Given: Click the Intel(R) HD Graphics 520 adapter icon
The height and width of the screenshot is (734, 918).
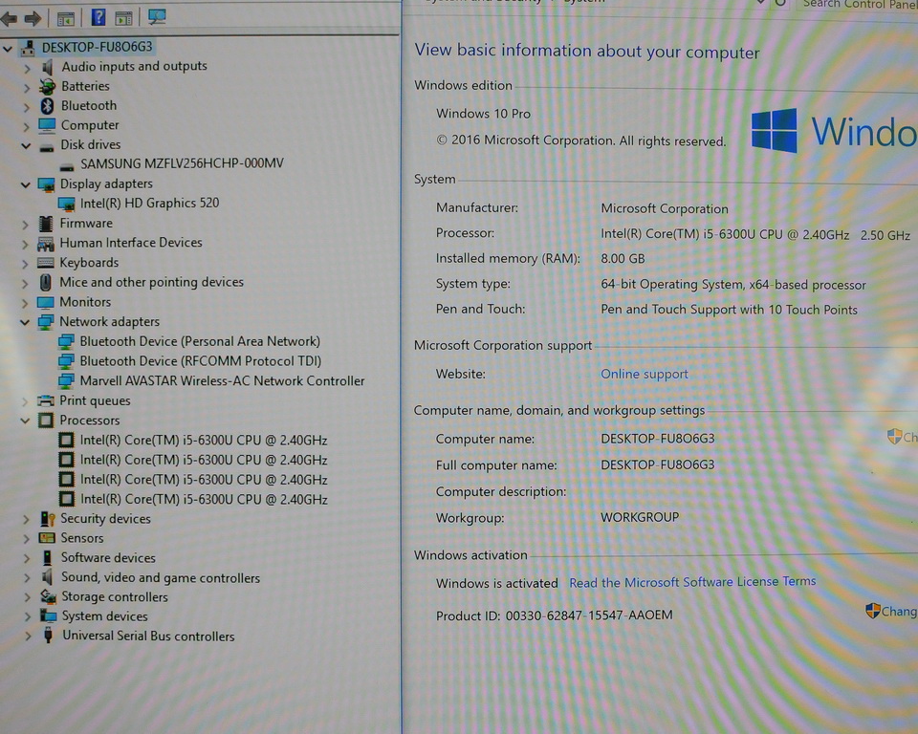Looking at the screenshot, I should pyautogui.click(x=66, y=205).
